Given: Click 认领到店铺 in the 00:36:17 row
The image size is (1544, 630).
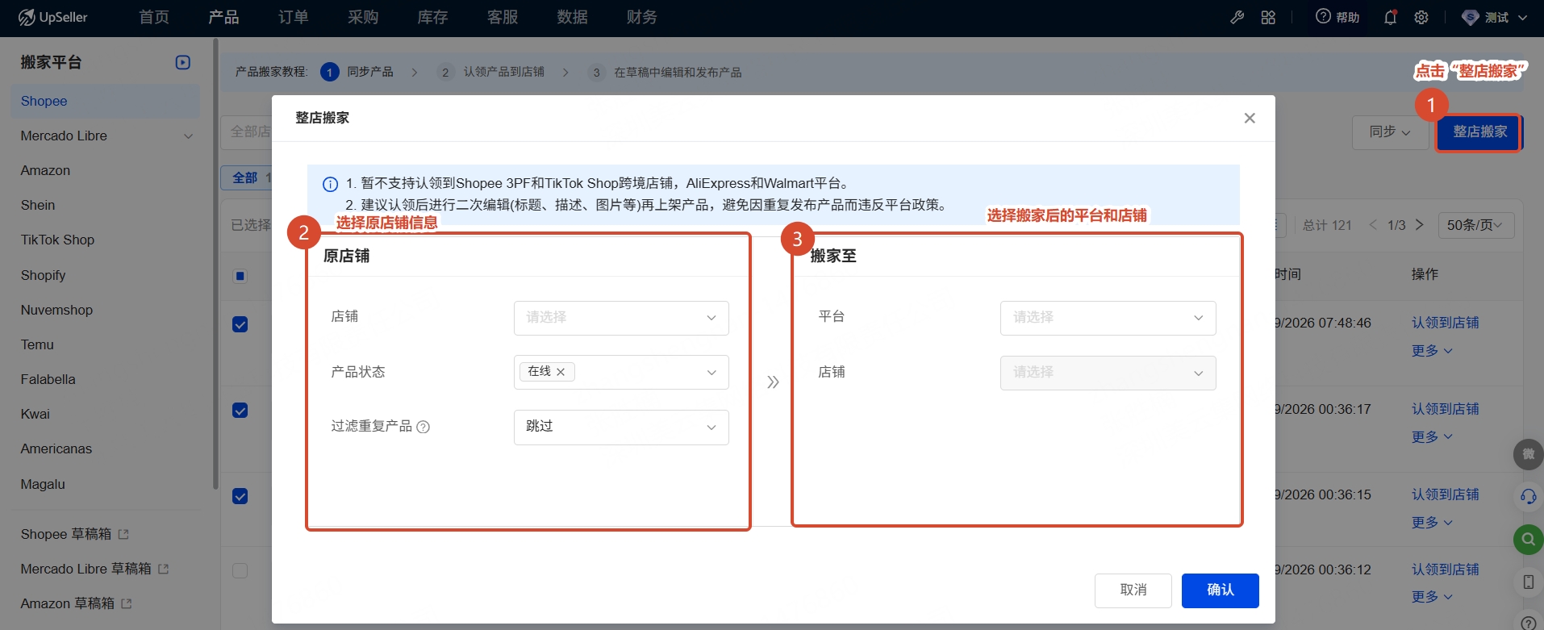Looking at the screenshot, I should point(1446,409).
